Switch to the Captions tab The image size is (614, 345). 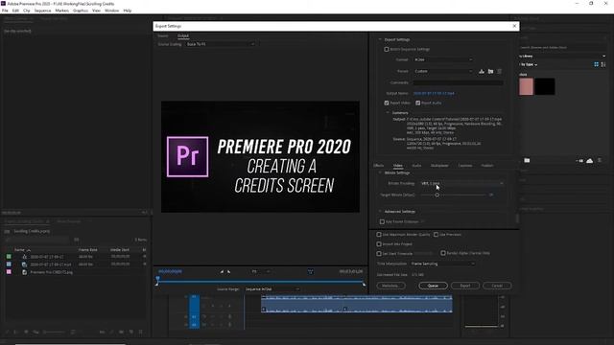click(464, 166)
